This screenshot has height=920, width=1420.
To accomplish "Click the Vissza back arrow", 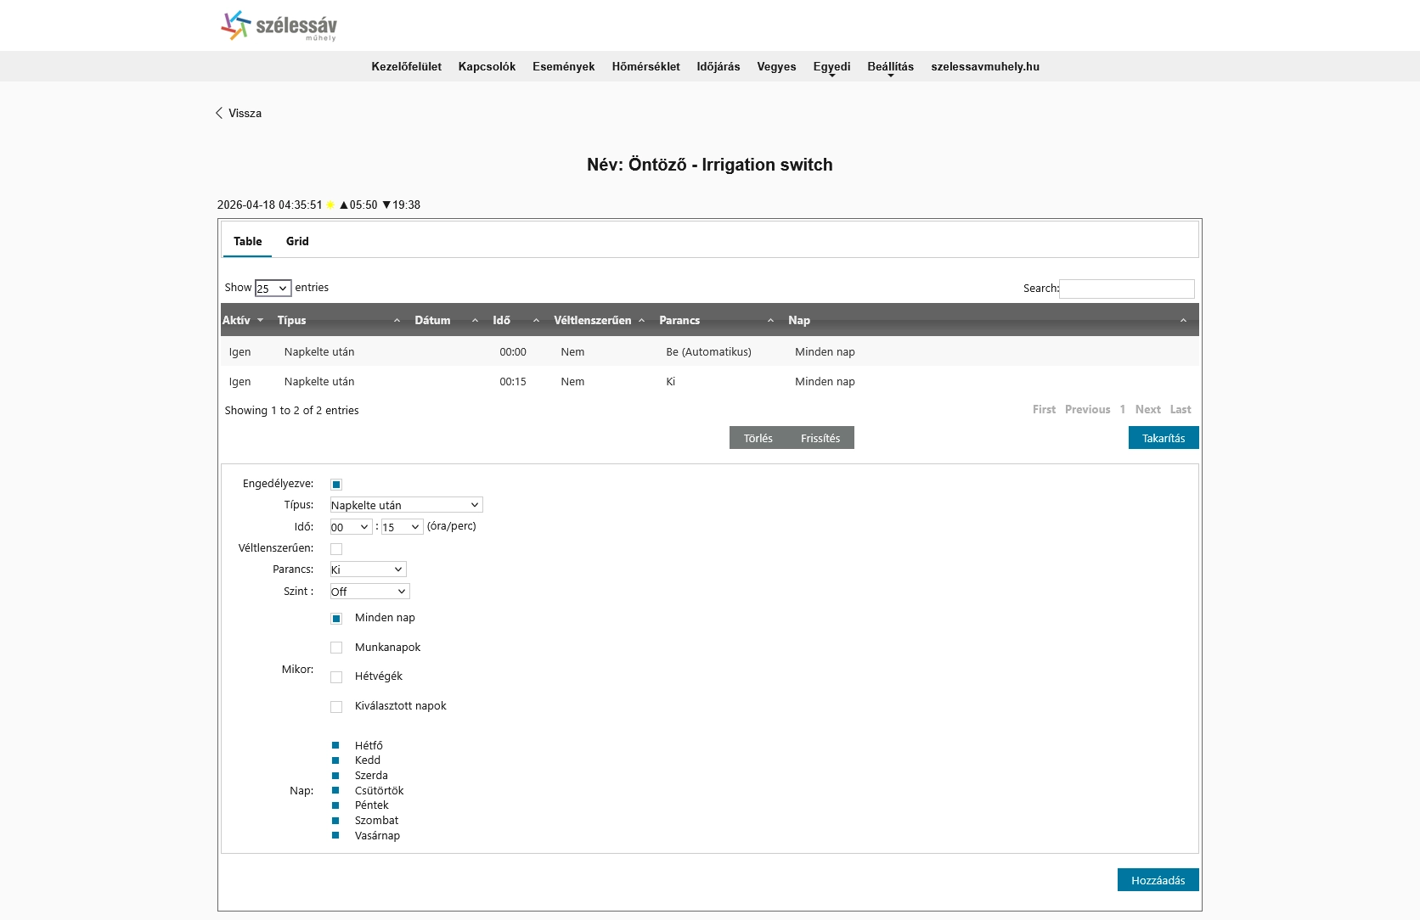I will 219,113.
